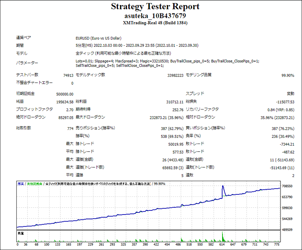The image size is (302, 250).
Task: Click the '通貨ペア' label
Action: [23, 38]
